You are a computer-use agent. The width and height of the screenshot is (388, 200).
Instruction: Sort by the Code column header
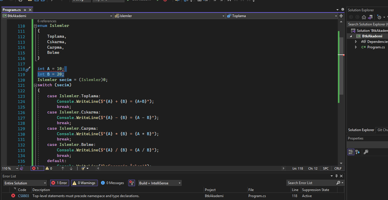[x=24, y=190]
